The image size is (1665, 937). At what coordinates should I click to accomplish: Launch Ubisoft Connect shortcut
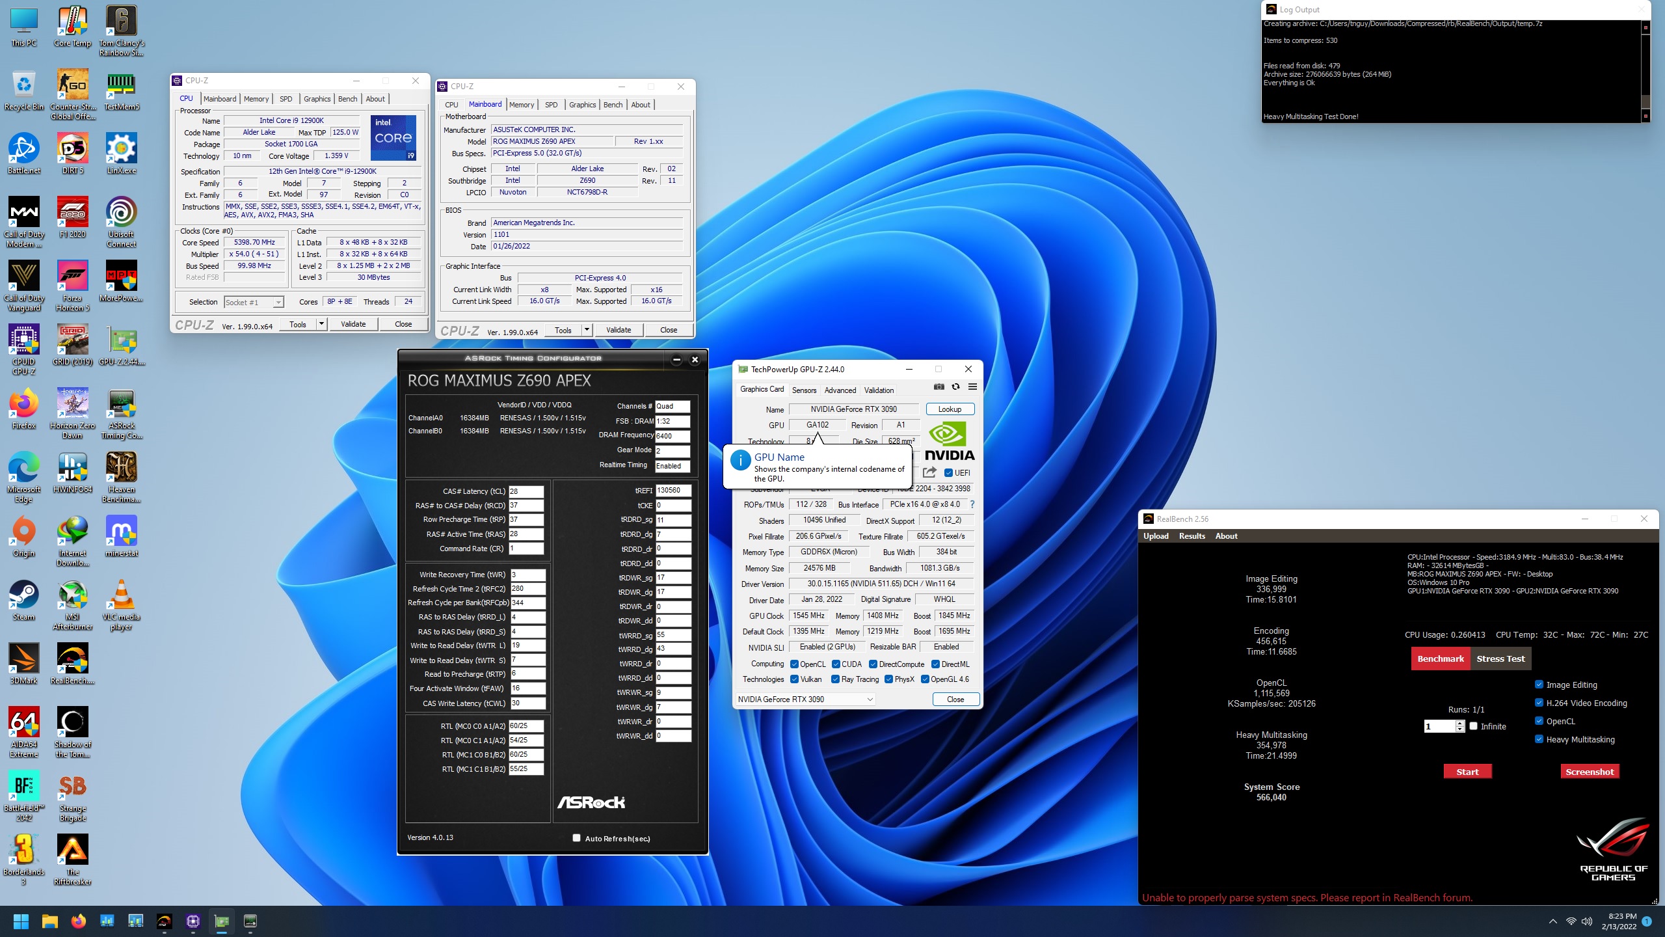(121, 222)
